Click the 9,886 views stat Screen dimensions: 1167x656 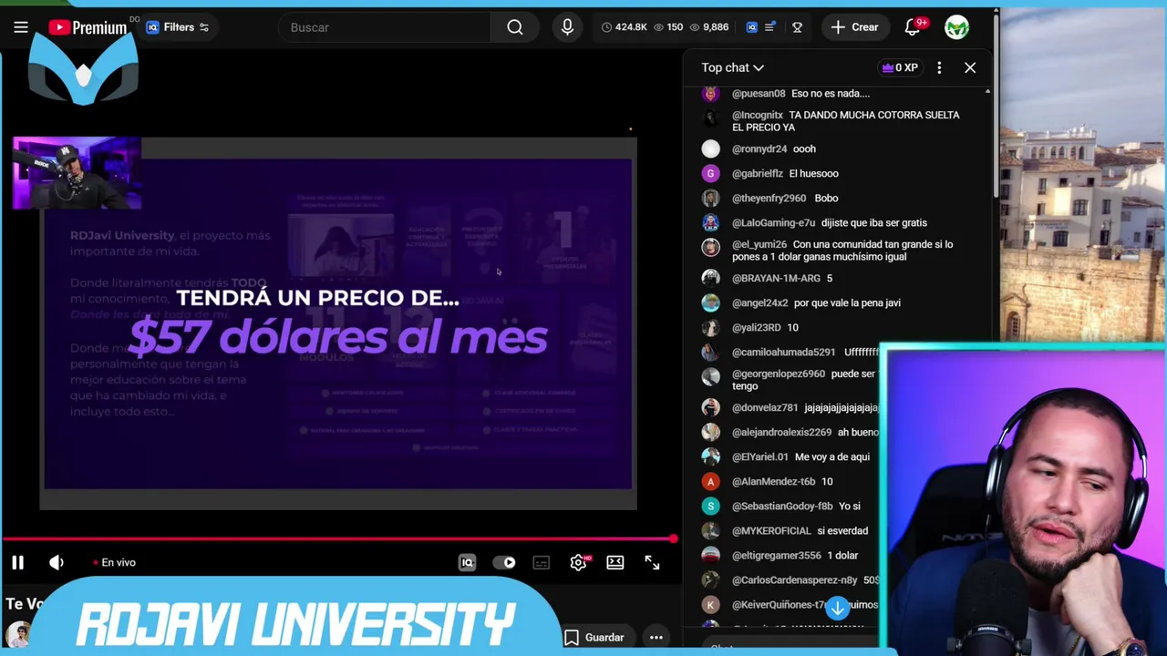708,27
